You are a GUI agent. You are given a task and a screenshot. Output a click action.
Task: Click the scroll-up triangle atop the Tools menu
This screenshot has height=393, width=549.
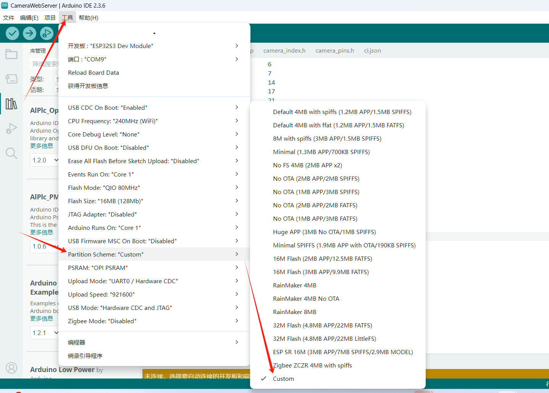click(x=154, y=33)
